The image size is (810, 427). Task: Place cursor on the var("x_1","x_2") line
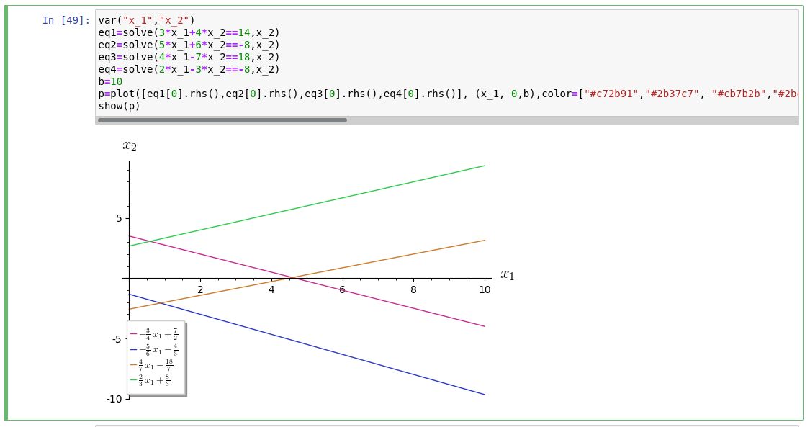[x=146, y=20]
